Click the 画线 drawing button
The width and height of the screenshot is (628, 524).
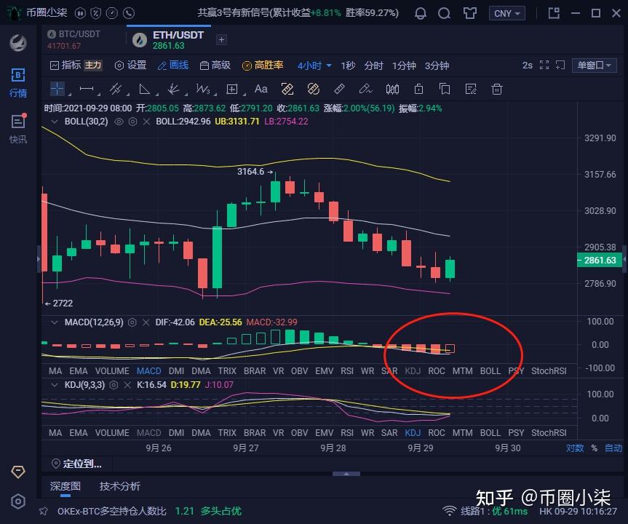pos(173,65)
